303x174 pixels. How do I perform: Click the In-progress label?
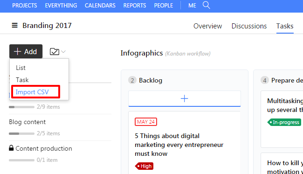click(284, 122)
